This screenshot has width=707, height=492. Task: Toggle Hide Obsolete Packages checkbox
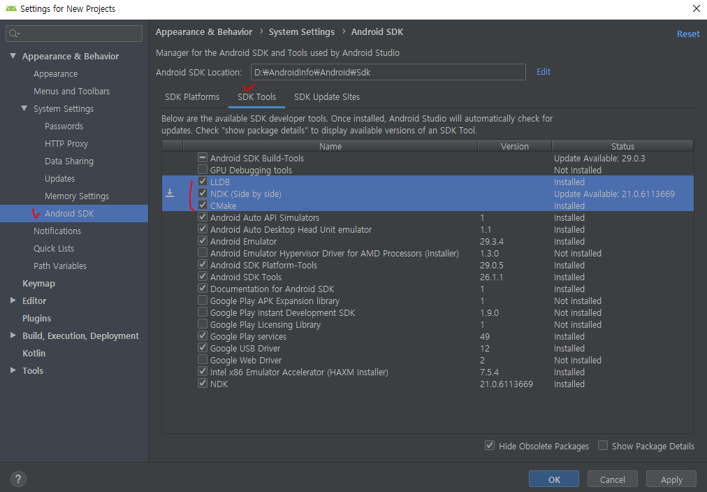coord(490,446)
